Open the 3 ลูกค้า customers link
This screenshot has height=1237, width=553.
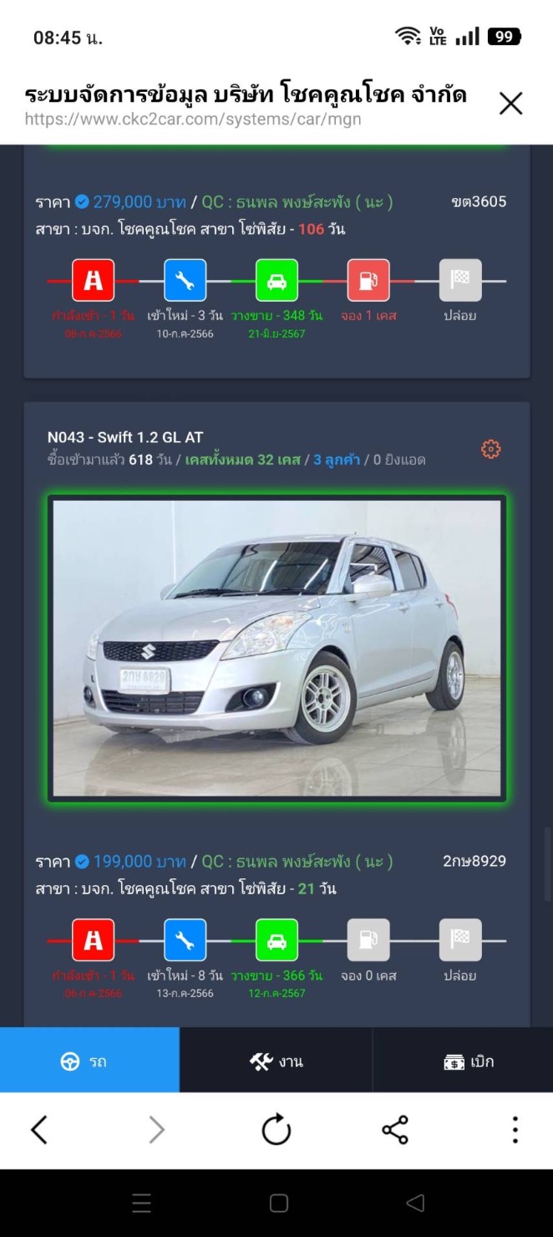337,460
